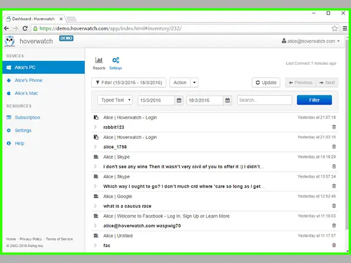Go to the Previous page
This screenshot has width=351, height=263.
tap(301, 82)
